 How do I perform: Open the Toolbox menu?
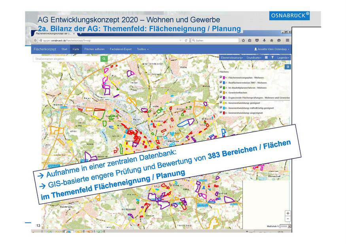coord(142,49)
